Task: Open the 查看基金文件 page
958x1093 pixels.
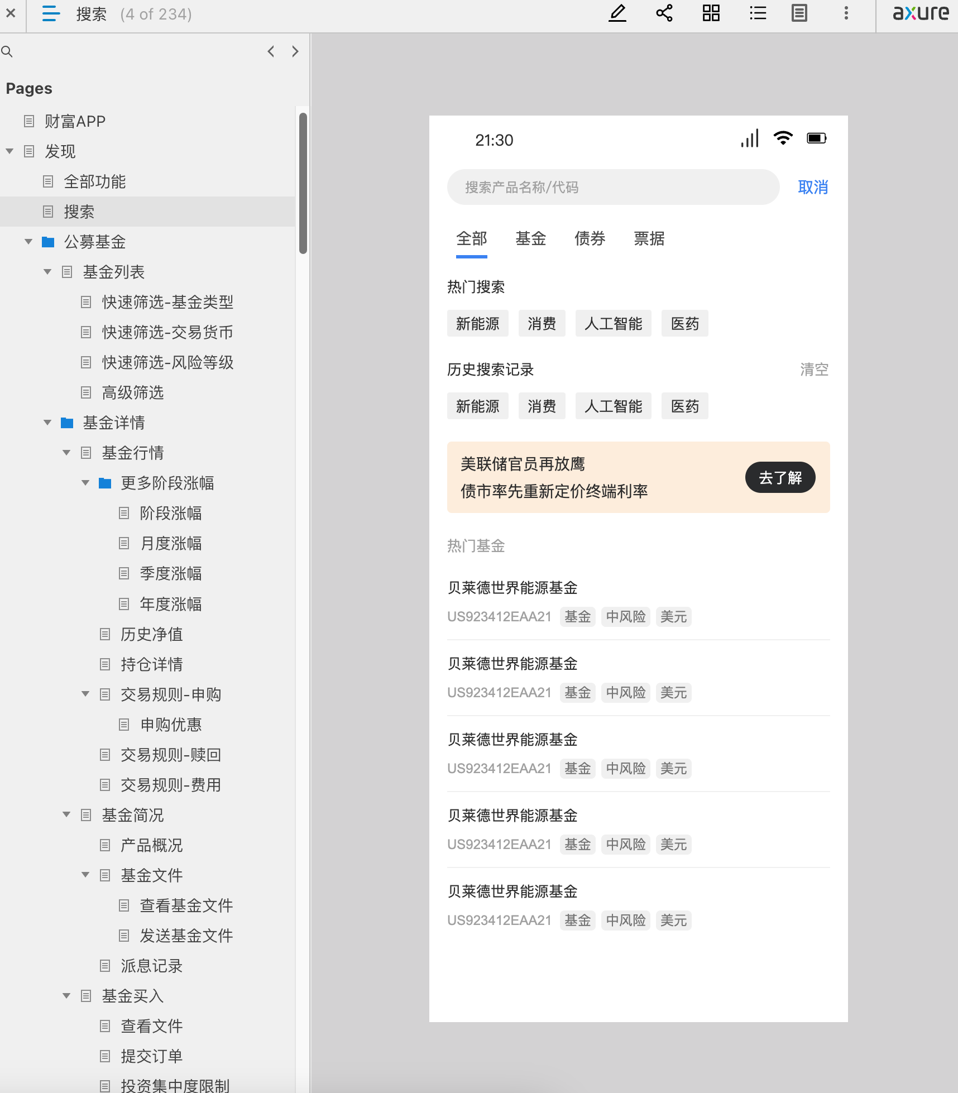Action: (x=186, y=905)
